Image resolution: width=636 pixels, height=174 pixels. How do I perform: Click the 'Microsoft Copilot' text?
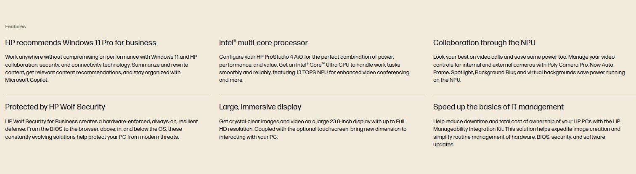(x=26, y=80)
